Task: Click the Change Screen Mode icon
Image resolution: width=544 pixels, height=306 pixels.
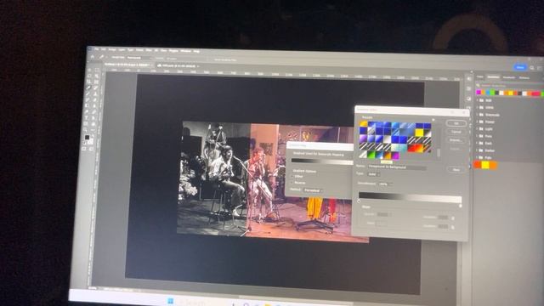Action: coord(91,149)
